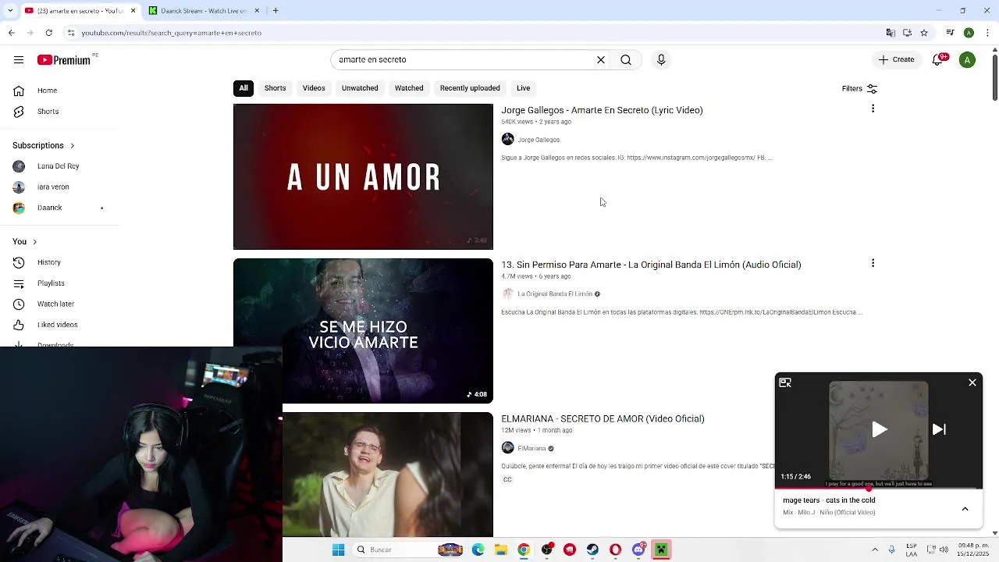Reload the page in the browser

tap(48, 33)
